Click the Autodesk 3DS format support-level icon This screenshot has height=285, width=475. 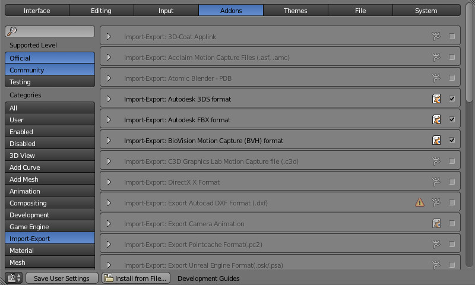pos(436,99)
